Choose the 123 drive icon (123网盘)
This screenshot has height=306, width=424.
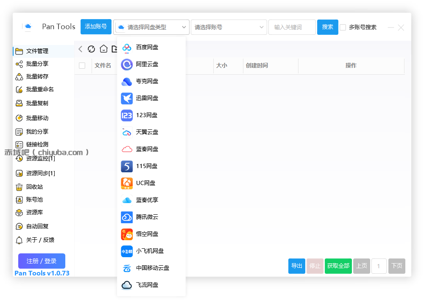tap(126, 115)
